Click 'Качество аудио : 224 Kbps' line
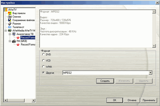This screenshot has height=106, width=160. (x=55, y=34)
